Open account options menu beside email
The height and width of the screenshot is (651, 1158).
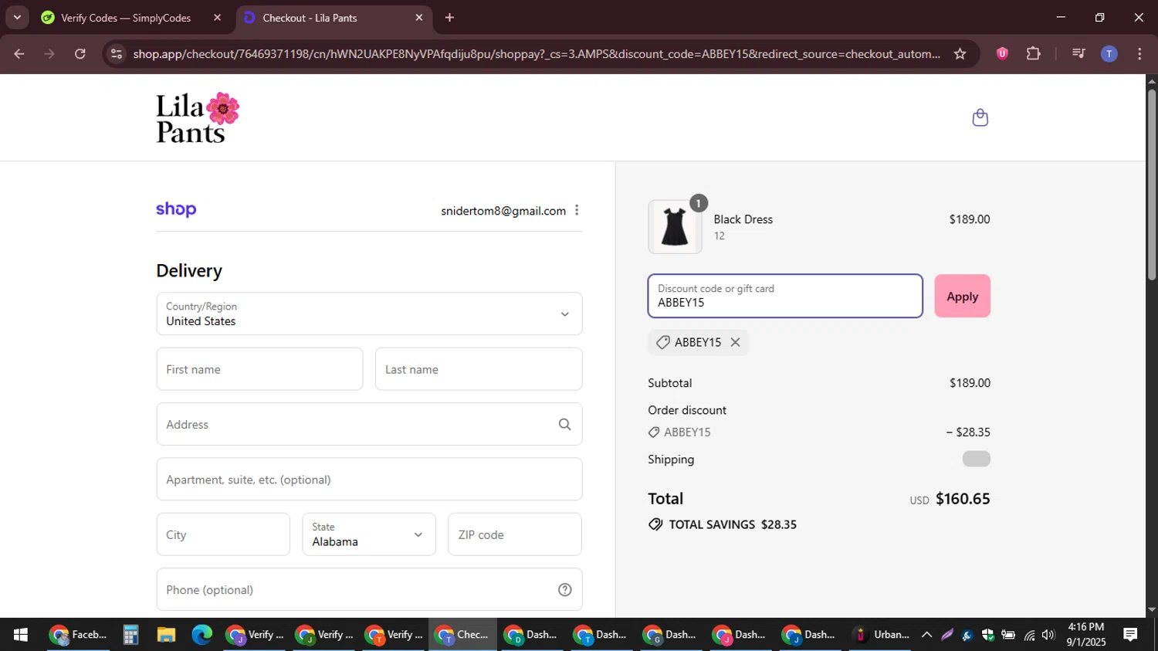click(x=577, y=210)
